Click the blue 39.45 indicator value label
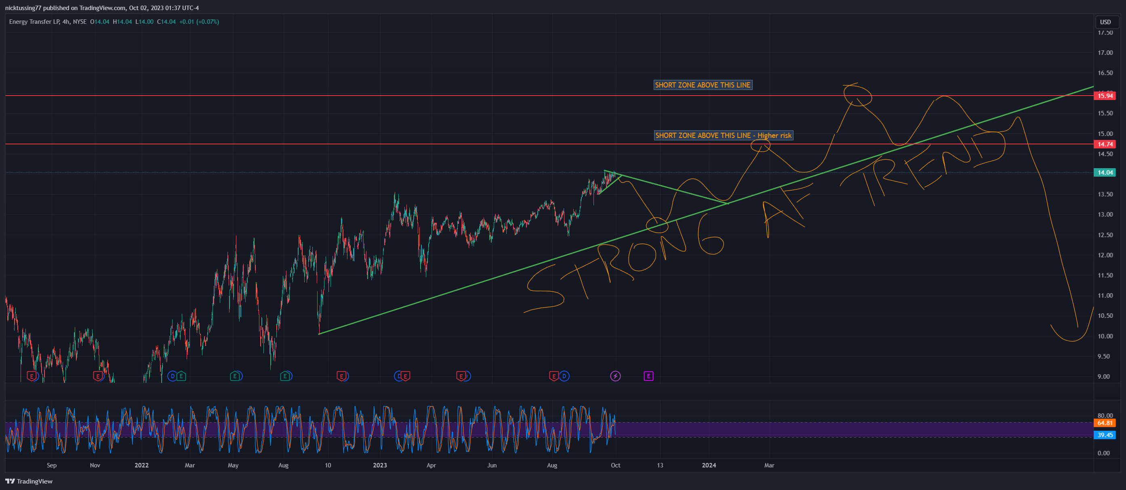The height and width of the screenshot is (490, 1126). (x=1105, y=435)
